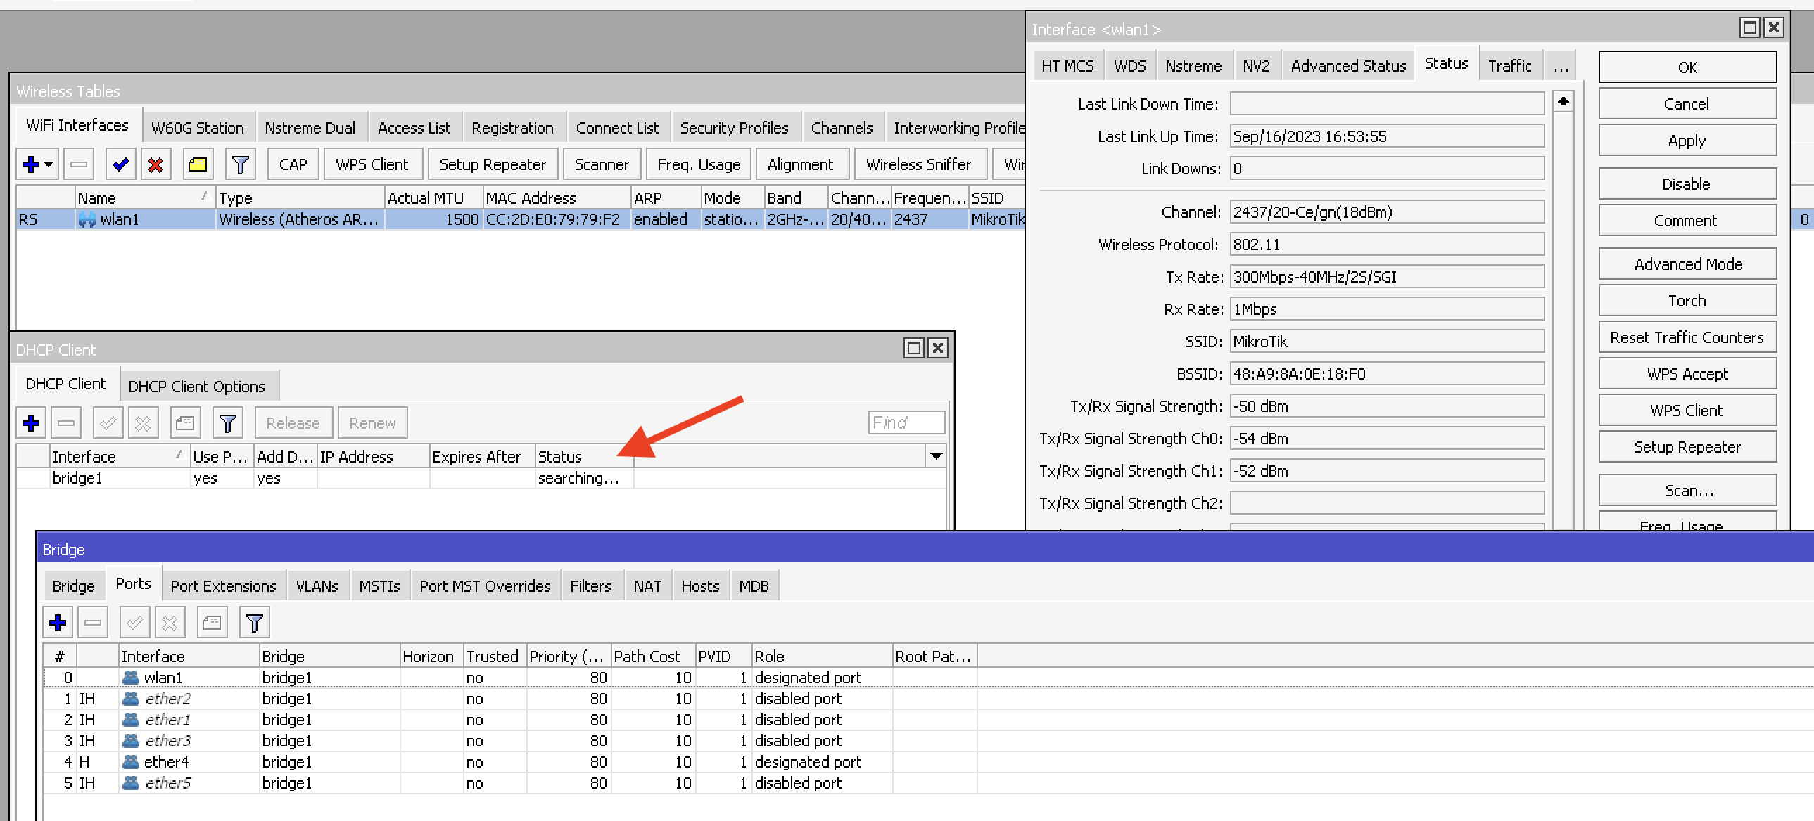Maximize the DHCP Client window
This screenshot has height=821, width=1814.
pyautogui.click(x=914, y=348)
